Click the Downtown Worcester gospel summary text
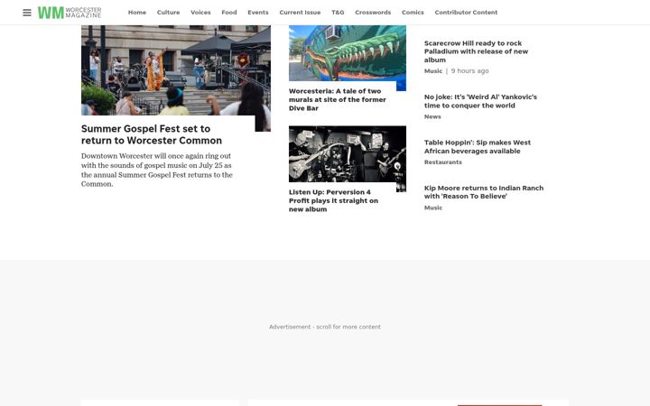This screenshot has width=650, height=406. [x=157, y=170]
